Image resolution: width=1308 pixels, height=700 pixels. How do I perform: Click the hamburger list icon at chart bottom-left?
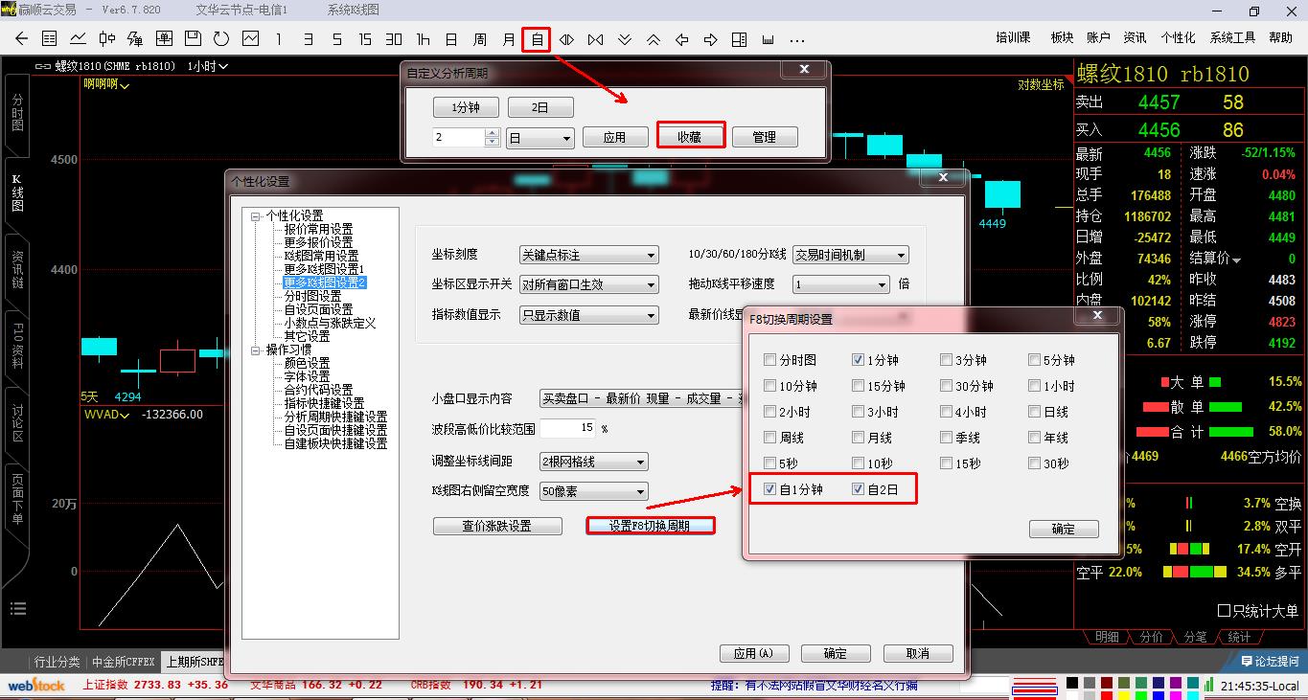click(x=17, y=608)
